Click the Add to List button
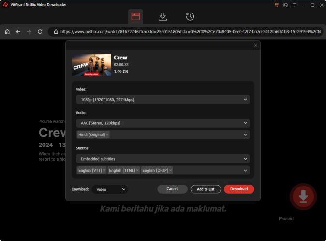This screenshot has width=326, height=241. click(x=206, y=189)
